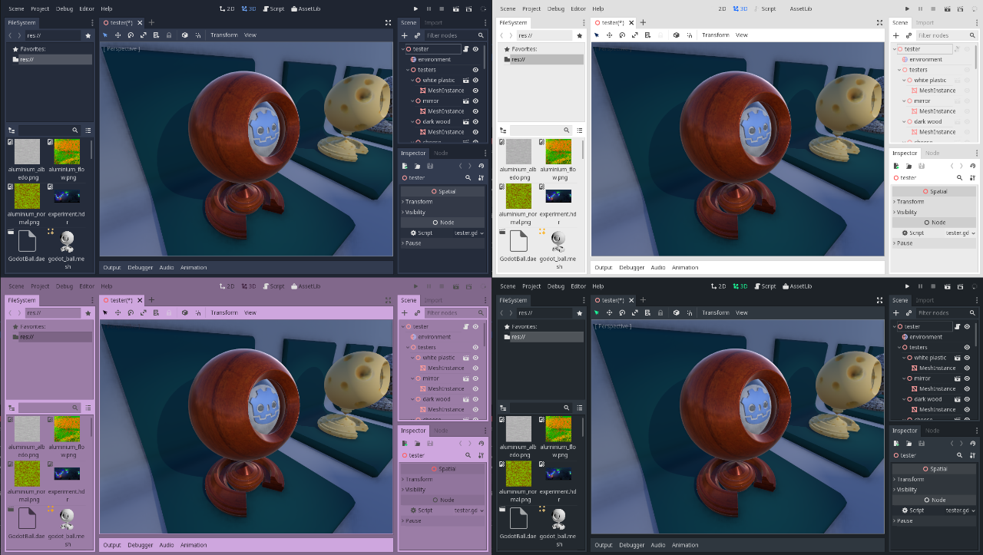Switch to 2D workspace in dark blue editor

226,8
